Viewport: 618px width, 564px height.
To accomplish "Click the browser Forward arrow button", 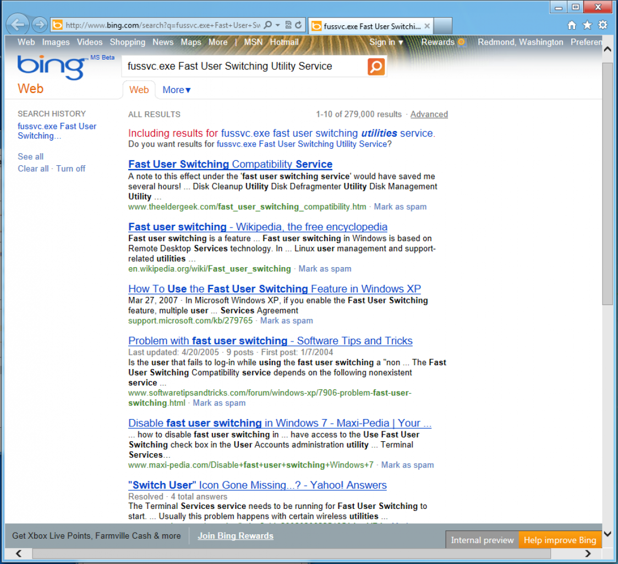I will pos(40,25).
